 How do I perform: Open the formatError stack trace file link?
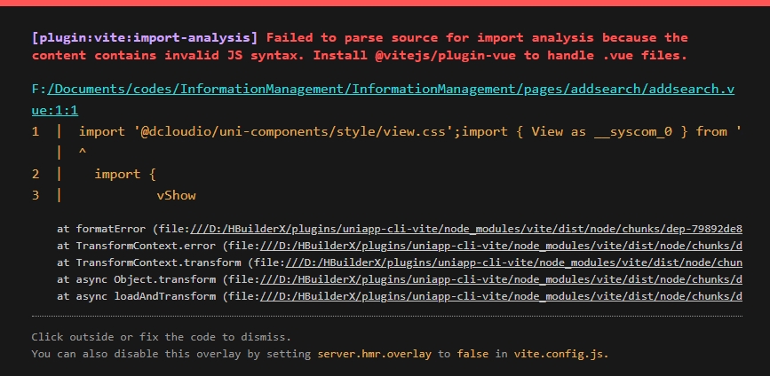click(466, 229)
